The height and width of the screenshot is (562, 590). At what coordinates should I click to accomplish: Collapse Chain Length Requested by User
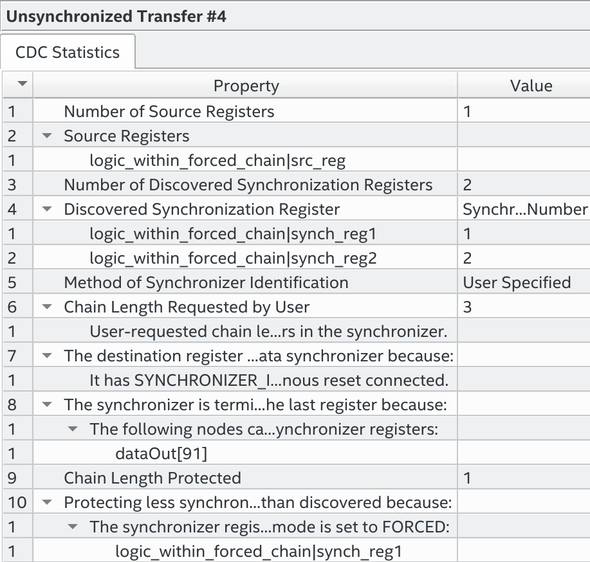(48, 307)
